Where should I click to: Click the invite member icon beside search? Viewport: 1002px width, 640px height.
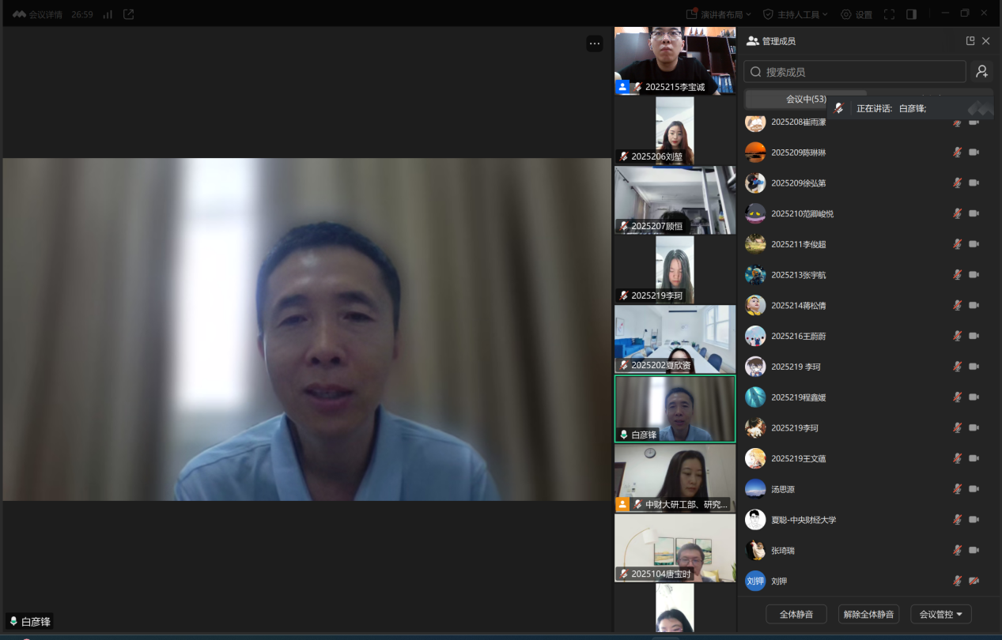coord(981,72)
